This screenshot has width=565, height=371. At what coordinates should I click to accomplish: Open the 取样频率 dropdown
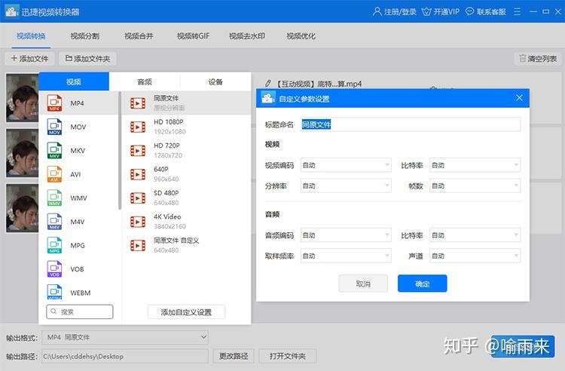click(x=346, y=256)
